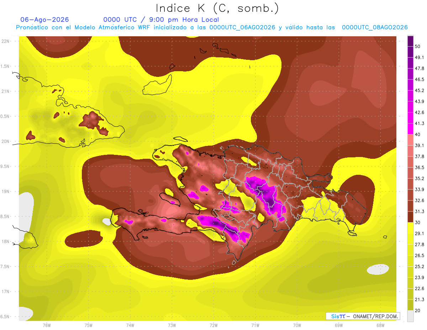Click the latitude axis label '22N'
The height and width of the screenshot is (330, 427).
[x=6, y=41]
